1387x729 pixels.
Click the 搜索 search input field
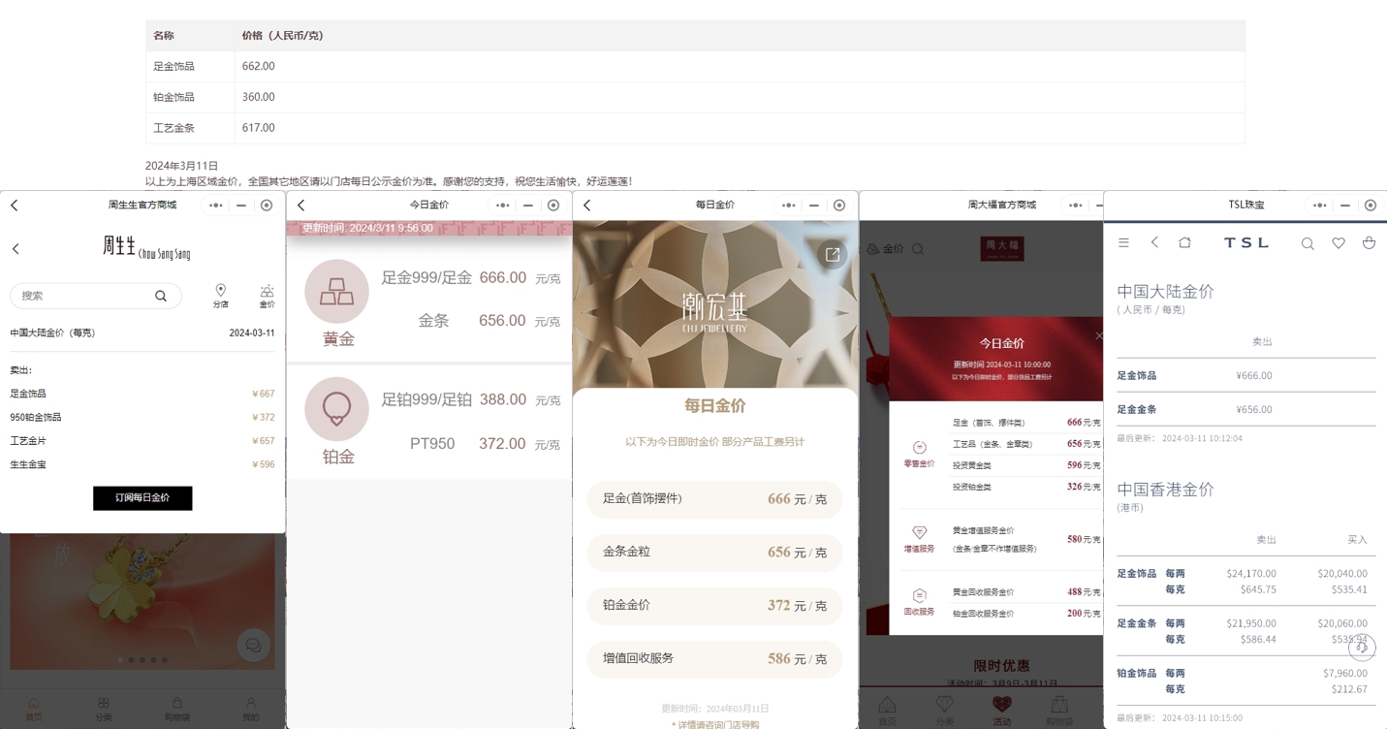pyautogui.click(x=87, y=296)
